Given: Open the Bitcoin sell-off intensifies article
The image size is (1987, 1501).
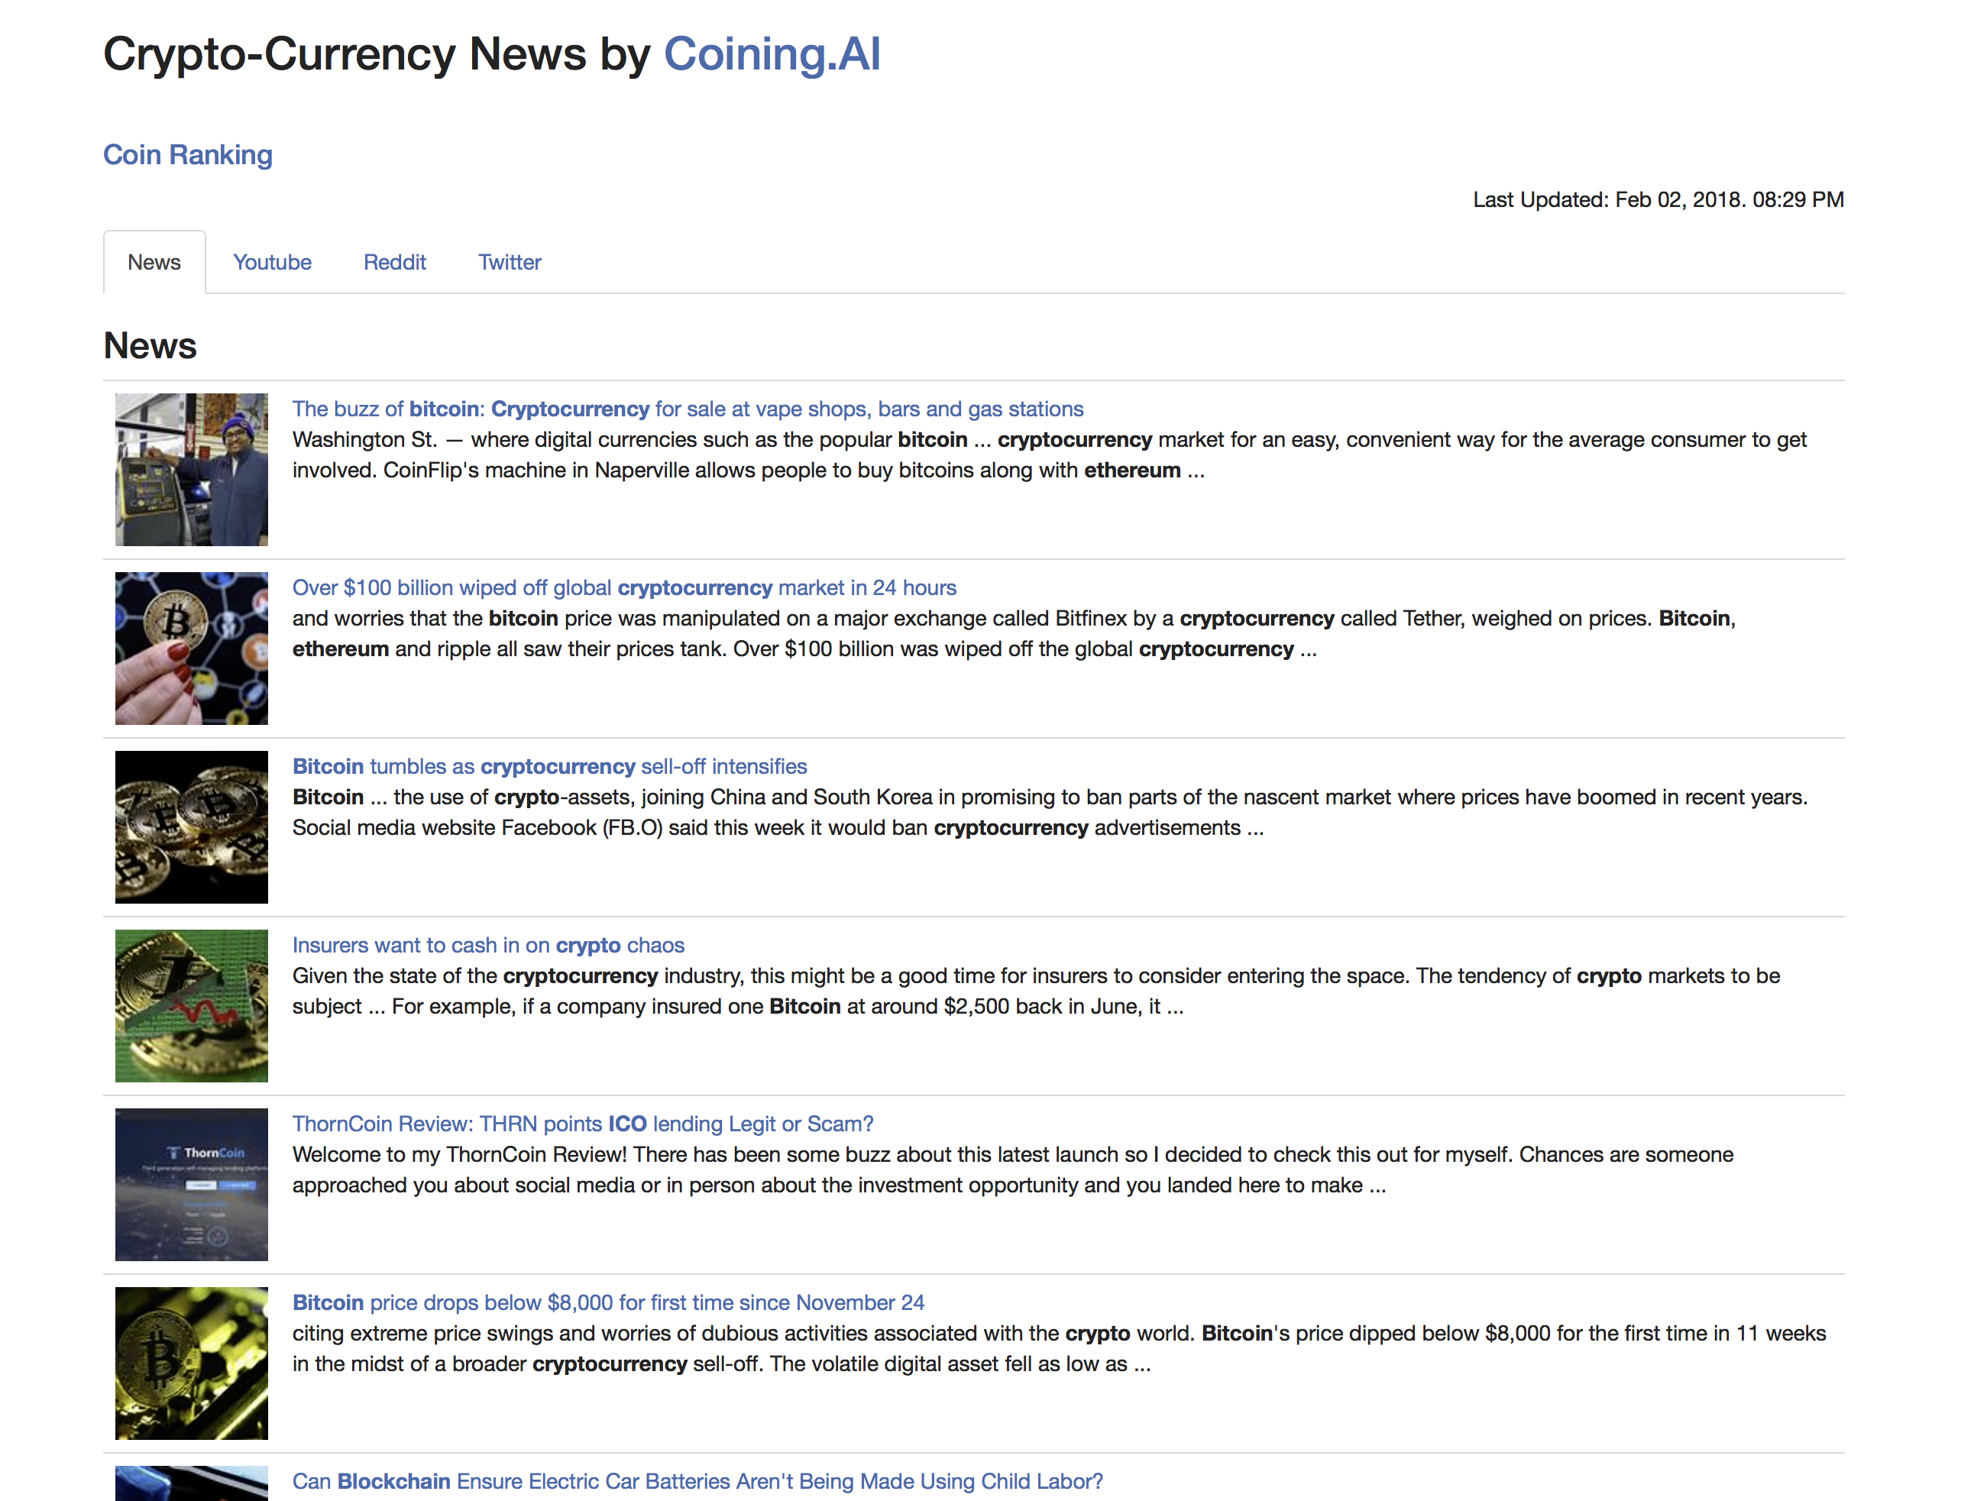Looking at the screenshot, I should [549, 766].
